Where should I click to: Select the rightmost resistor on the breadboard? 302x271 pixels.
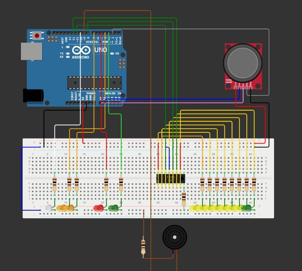pyautogui.click(x=254, y=184)
